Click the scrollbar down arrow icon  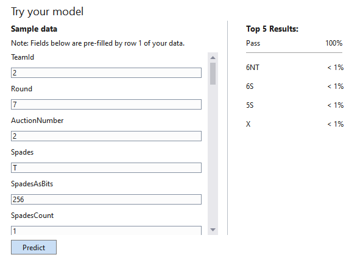click(x=213, y=230)
